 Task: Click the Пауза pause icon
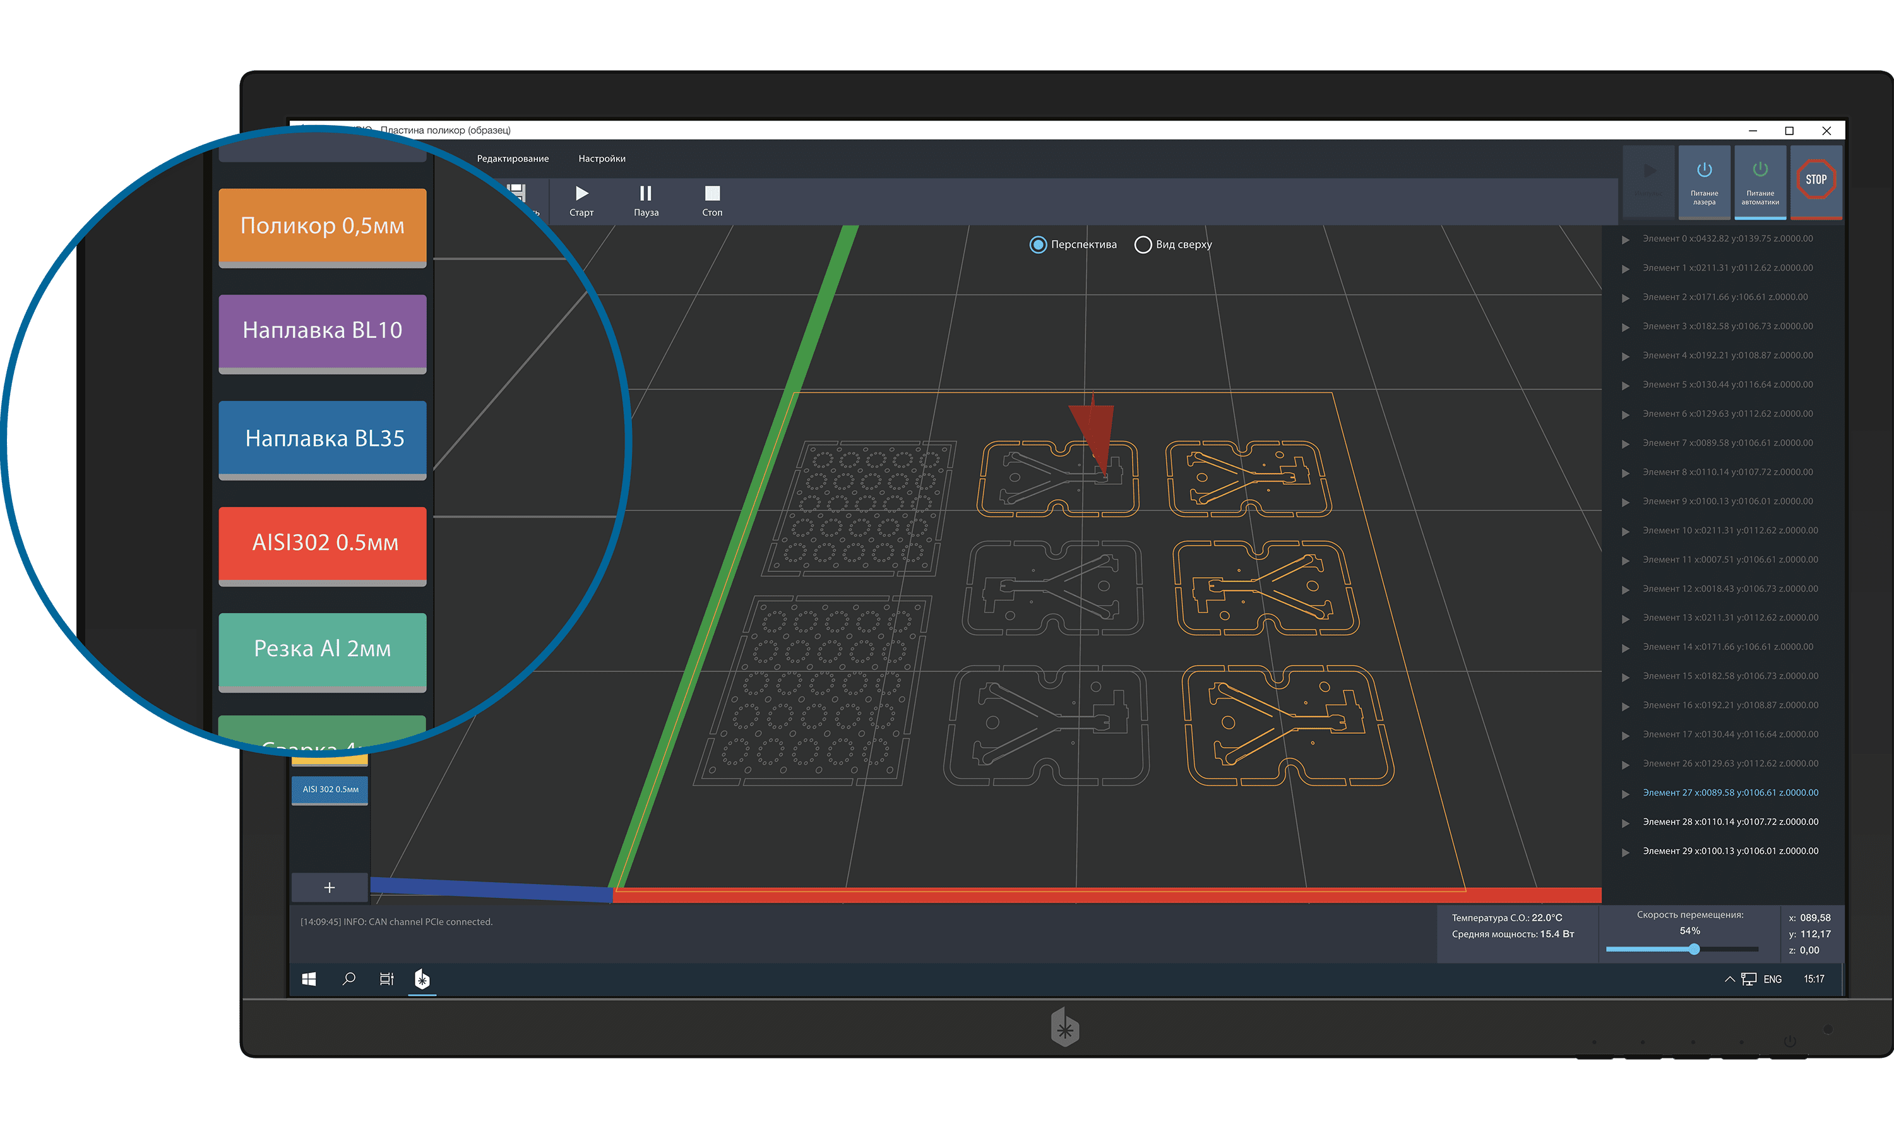[645, 193]
